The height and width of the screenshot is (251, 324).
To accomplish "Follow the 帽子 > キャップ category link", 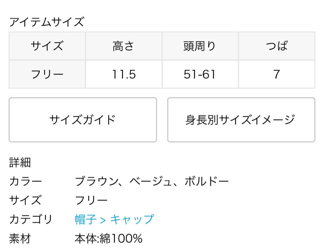I will (114, 219).
